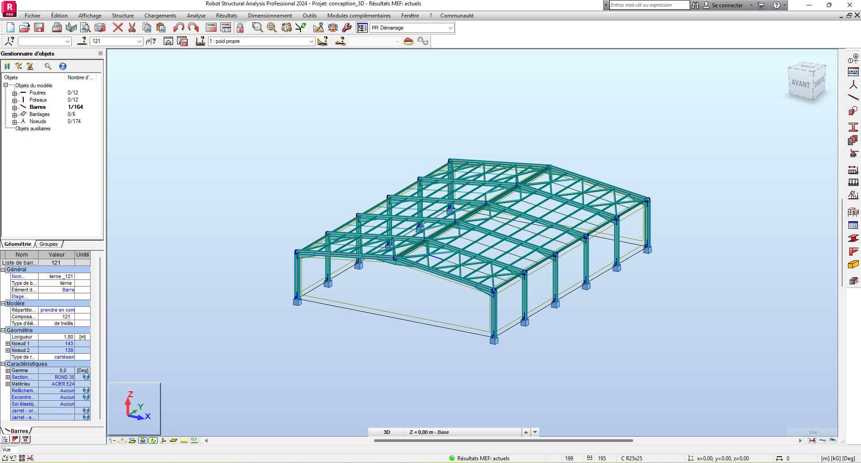Screen dimensions: 861x463
Task: Toggle load values 123 display button
Action: (x=194, y=441)
